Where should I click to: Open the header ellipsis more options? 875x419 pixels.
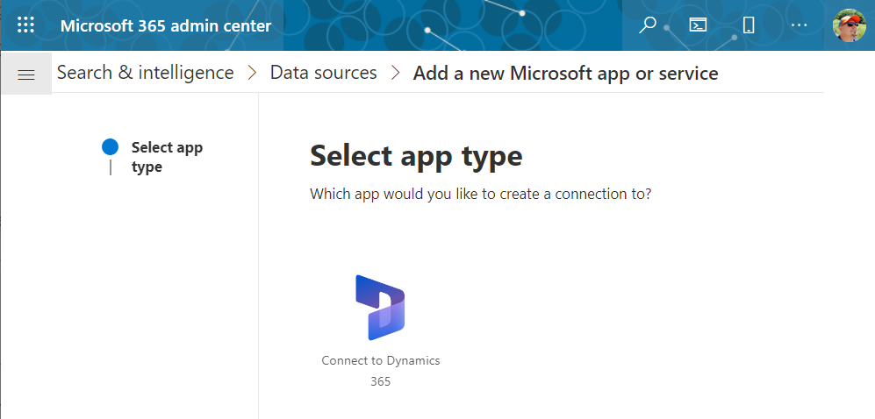pyautogui.click(x=800, y=25)
